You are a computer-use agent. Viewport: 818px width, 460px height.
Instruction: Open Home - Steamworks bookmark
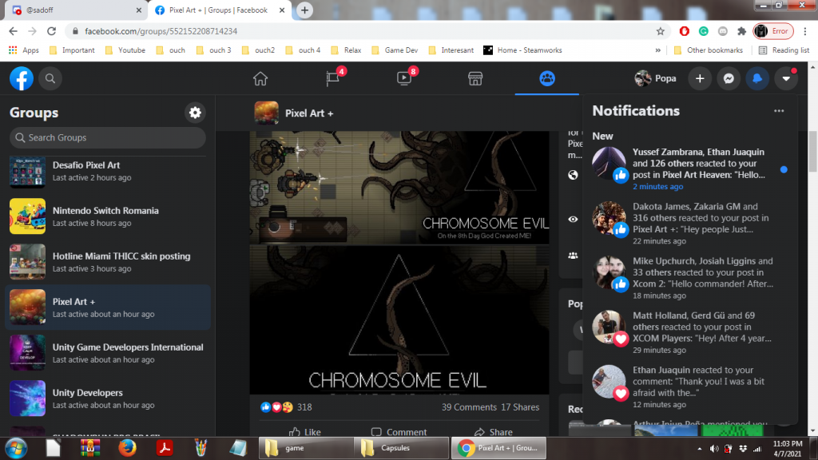(522, 50)
